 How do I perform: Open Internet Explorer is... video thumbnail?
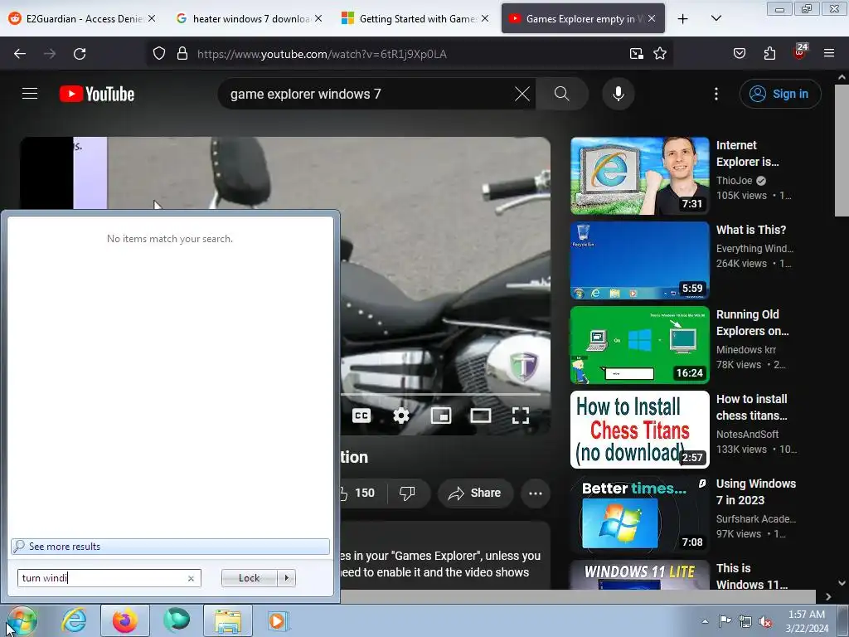click(639, 176)
